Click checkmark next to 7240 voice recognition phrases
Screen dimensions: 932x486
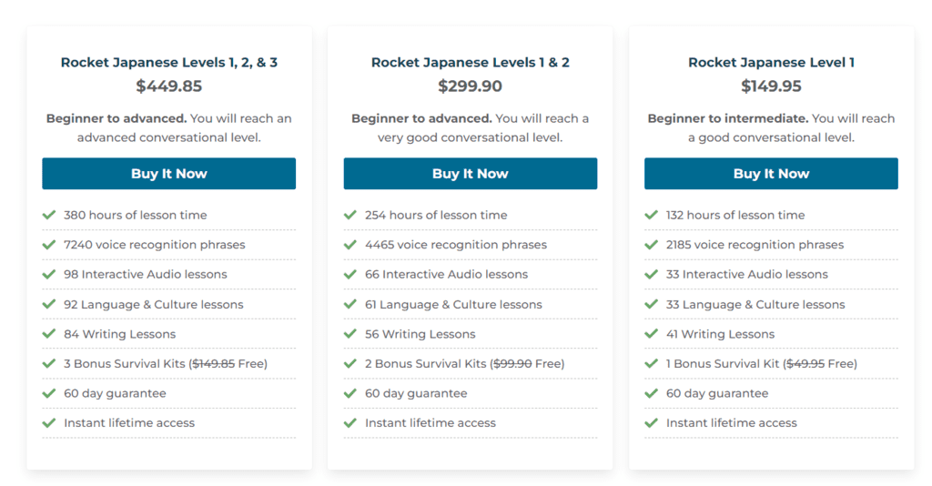point(49,245)
